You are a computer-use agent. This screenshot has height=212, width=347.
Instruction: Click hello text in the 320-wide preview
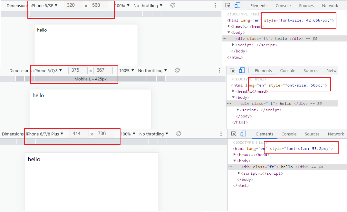(42, 30)
